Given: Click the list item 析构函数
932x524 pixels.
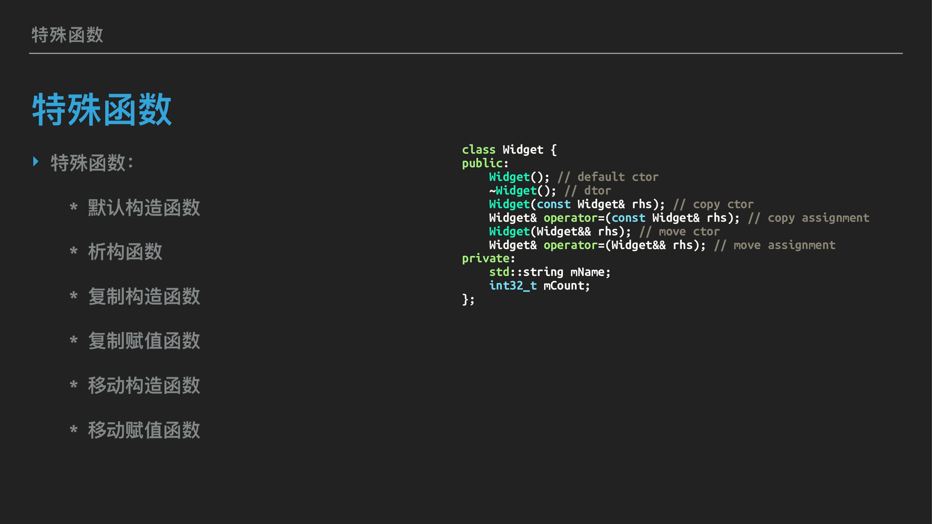Looking at the screenshot, I should (125, 252).
